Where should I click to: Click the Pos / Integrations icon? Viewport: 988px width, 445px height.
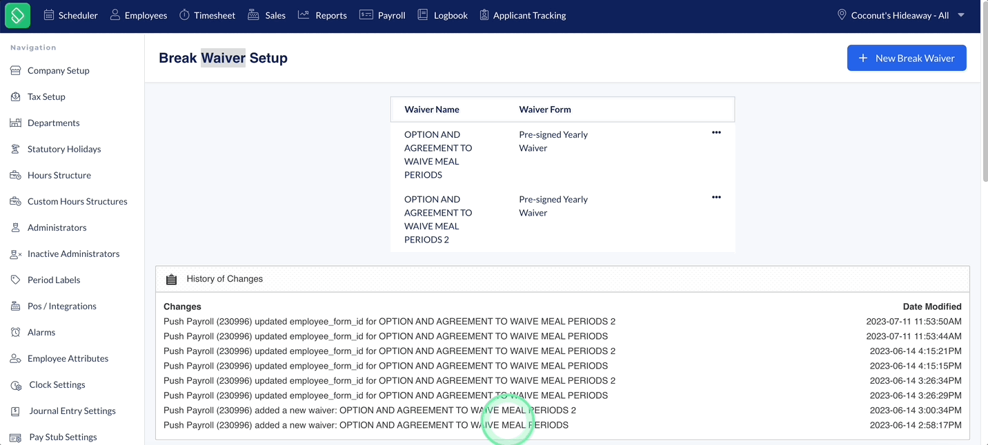pos(15,306)
